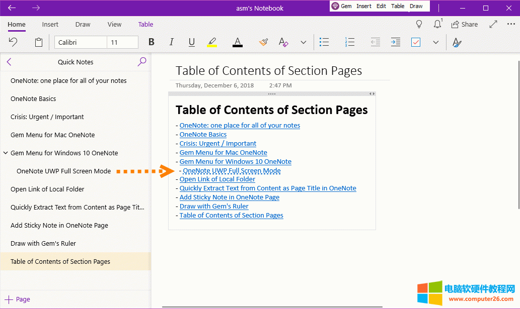520x309 pixels.
Task: Toggle Italic formatting
Action: point(171,42)
